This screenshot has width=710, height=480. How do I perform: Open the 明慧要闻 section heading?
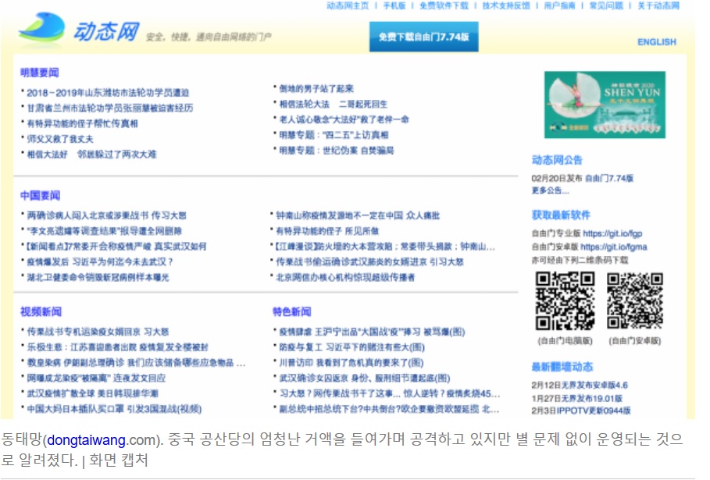(39, 73)
